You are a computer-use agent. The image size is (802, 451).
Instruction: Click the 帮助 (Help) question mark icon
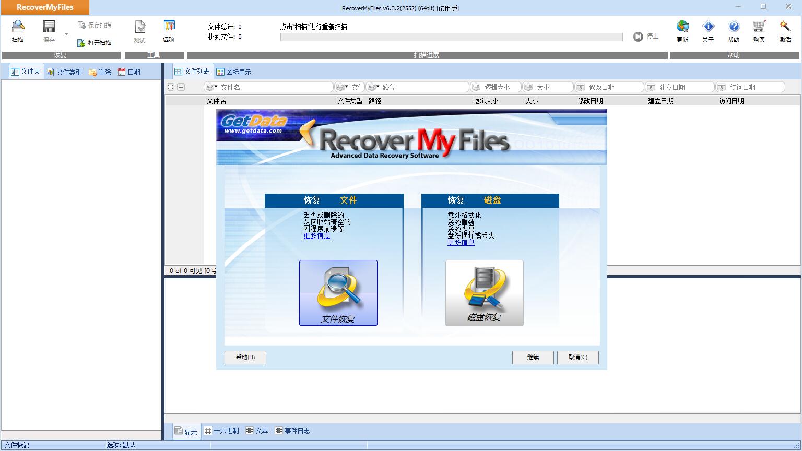point(734,27)
